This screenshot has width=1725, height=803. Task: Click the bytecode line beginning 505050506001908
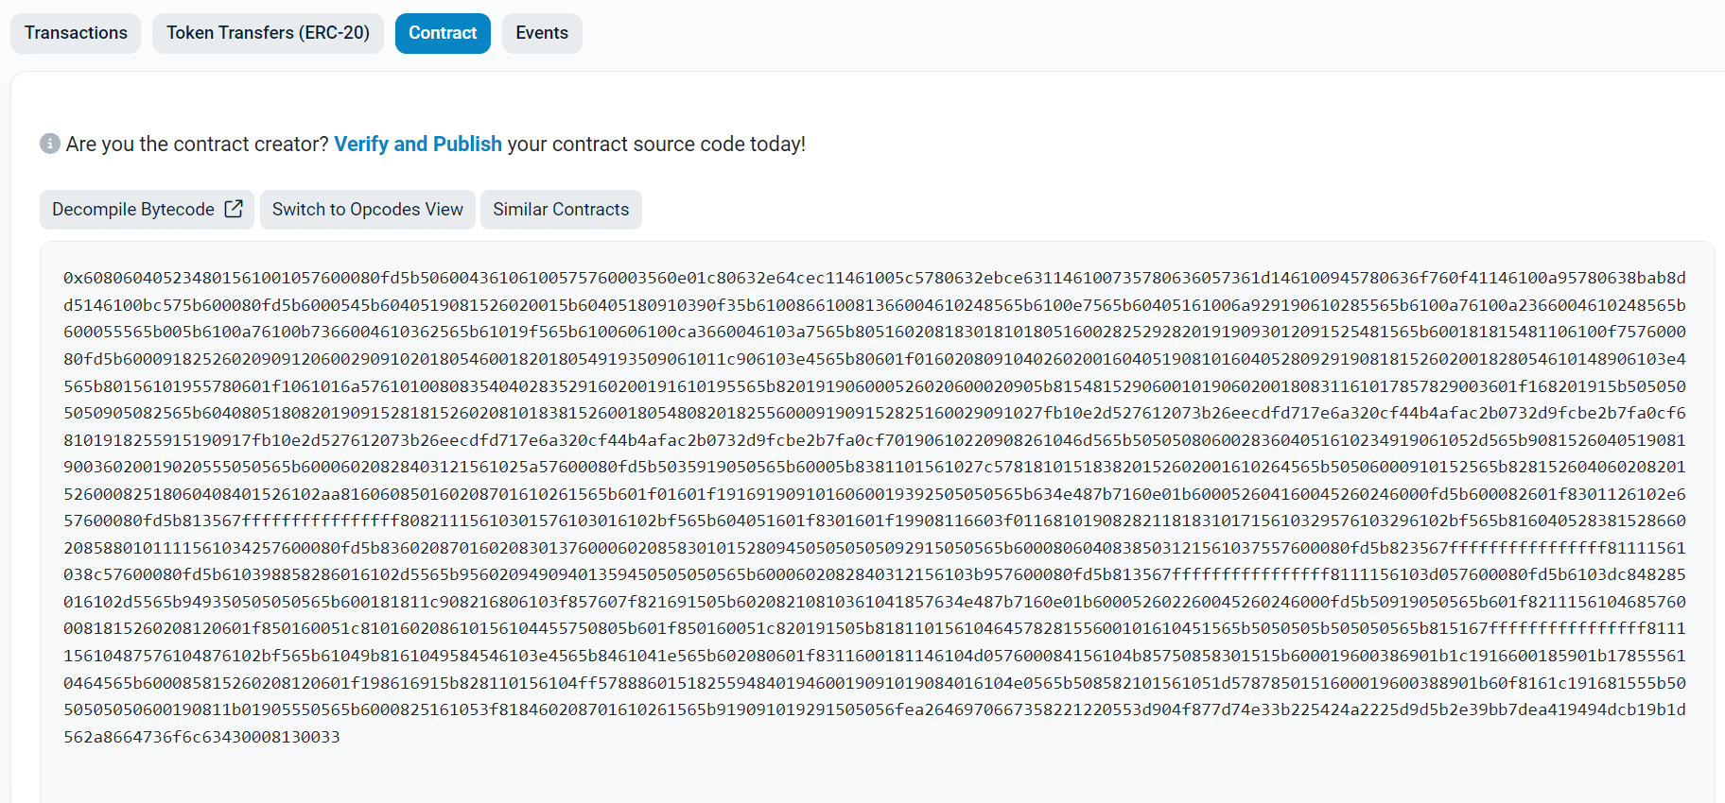point(875,709)
